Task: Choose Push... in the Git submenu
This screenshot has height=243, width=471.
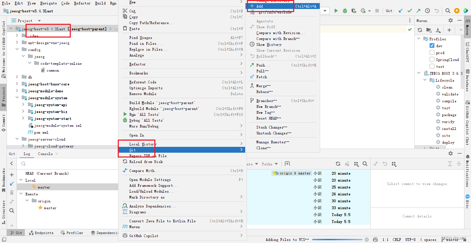Action: click(282, 65)
